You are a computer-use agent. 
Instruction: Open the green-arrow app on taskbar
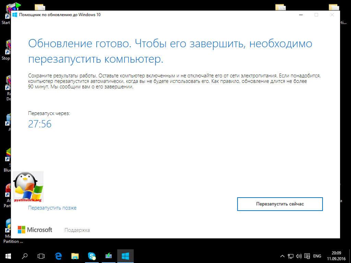pos(109,256)
